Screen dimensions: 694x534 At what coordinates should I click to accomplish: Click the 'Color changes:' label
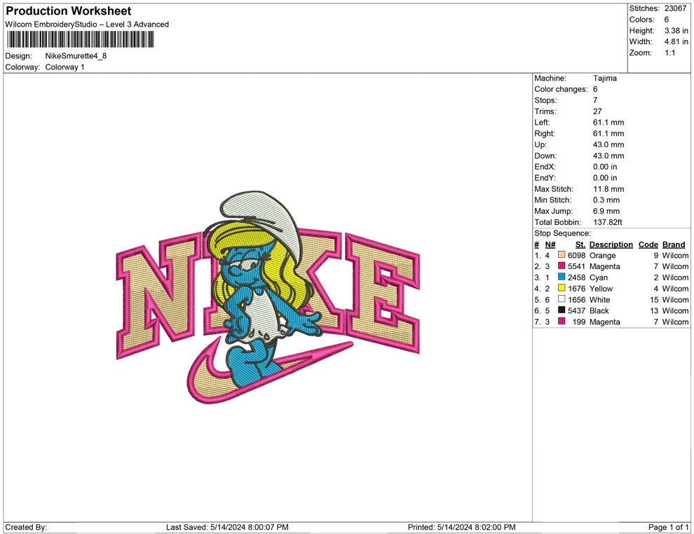tap(561, 89)
